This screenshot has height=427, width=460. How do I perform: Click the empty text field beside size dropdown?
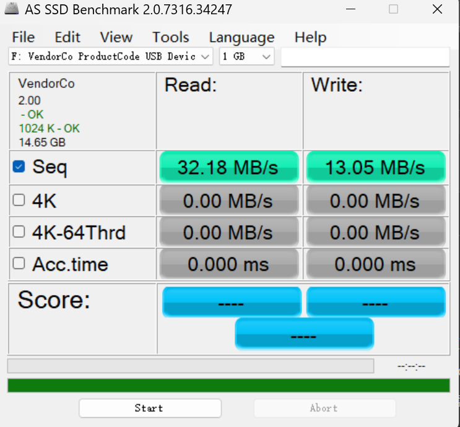[365, 56]
